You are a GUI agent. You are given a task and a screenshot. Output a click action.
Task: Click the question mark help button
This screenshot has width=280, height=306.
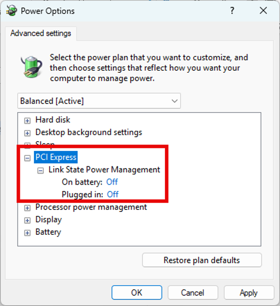pyautogui.click(x=232, y=11)
